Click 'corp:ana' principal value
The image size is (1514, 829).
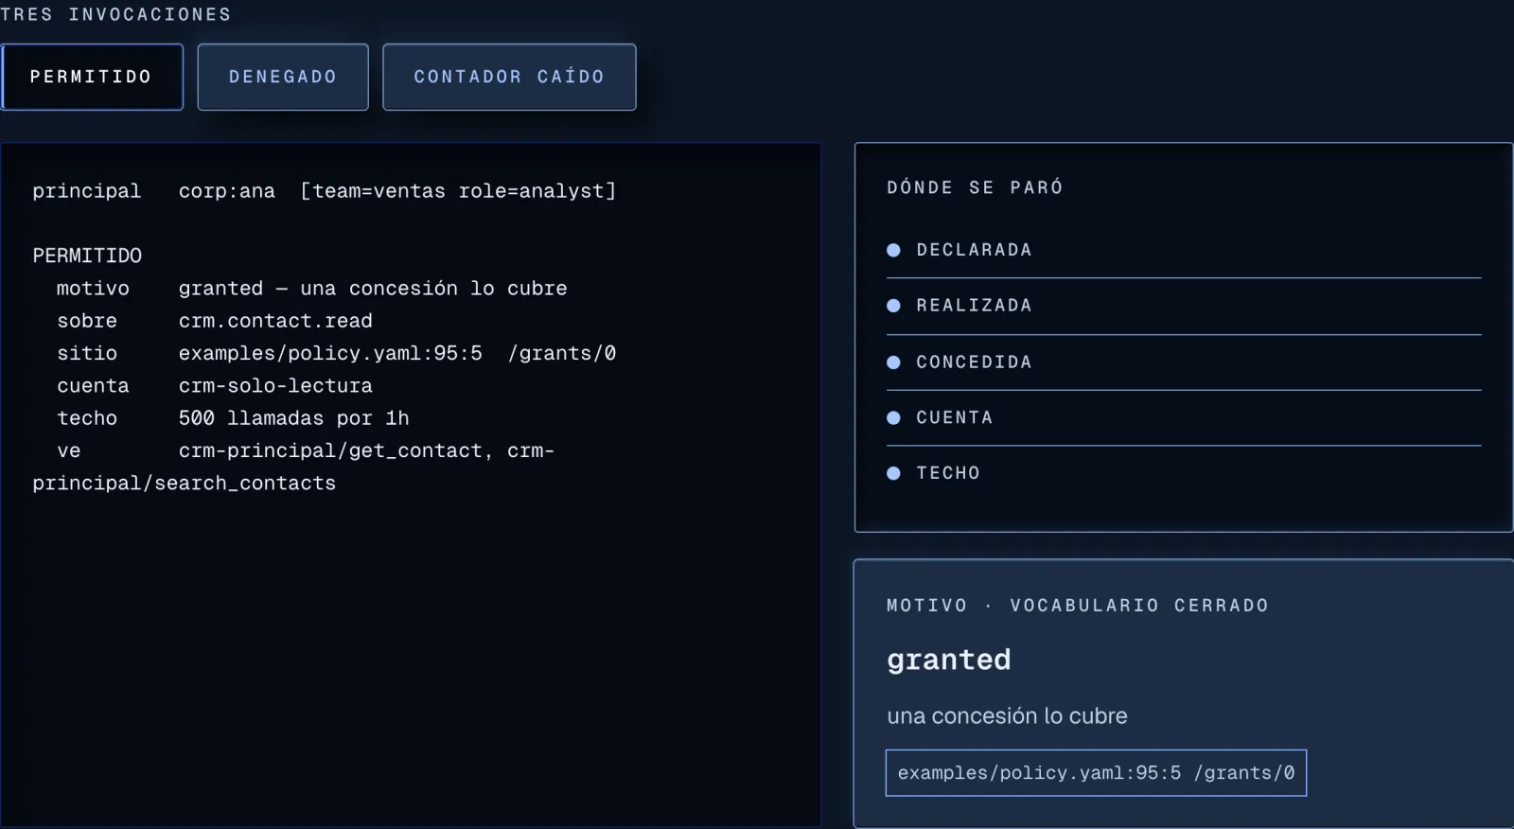(227, 191)
